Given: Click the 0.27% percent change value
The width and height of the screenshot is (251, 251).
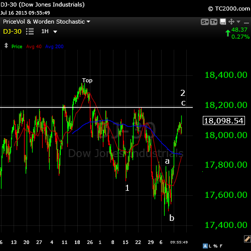Looking at the screenshot, I should click(240, 37).
